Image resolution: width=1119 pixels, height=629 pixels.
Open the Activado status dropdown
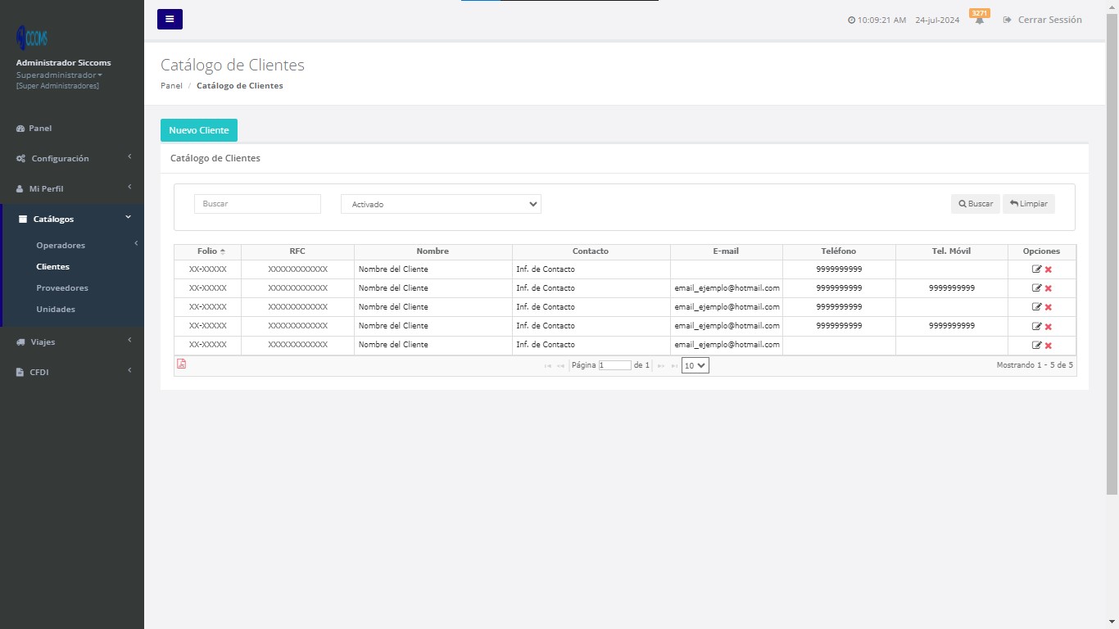pos(441,204)
